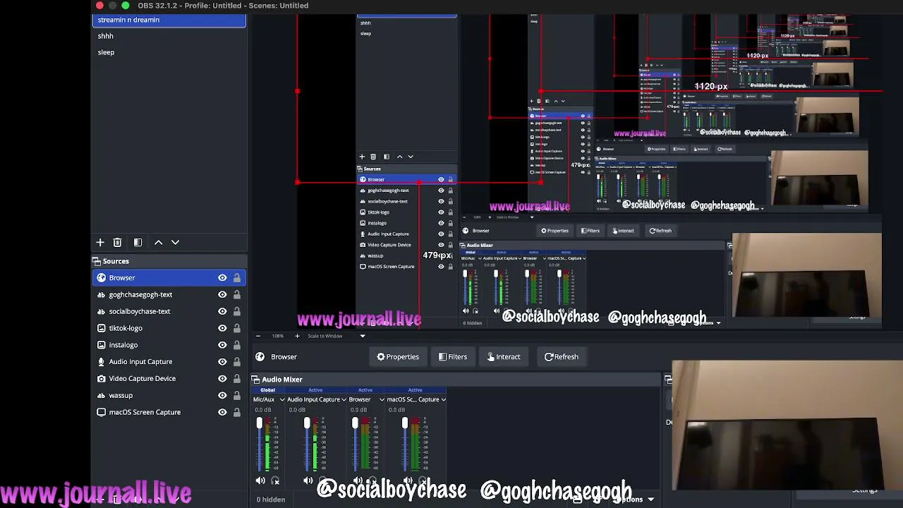The image size is (903, 508).
Task: Hide the Browser source using its eye icon
Action: (x=222, y=278)
